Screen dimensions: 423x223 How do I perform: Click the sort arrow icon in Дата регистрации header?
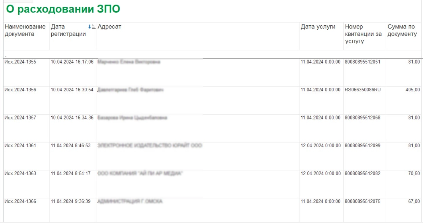[x=91, y=27]
